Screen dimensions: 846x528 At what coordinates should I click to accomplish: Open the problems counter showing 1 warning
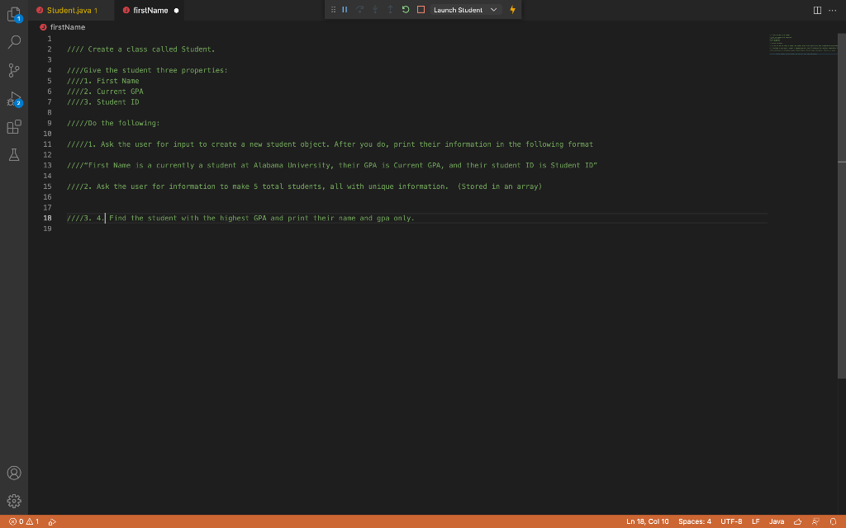pos(26,521)
